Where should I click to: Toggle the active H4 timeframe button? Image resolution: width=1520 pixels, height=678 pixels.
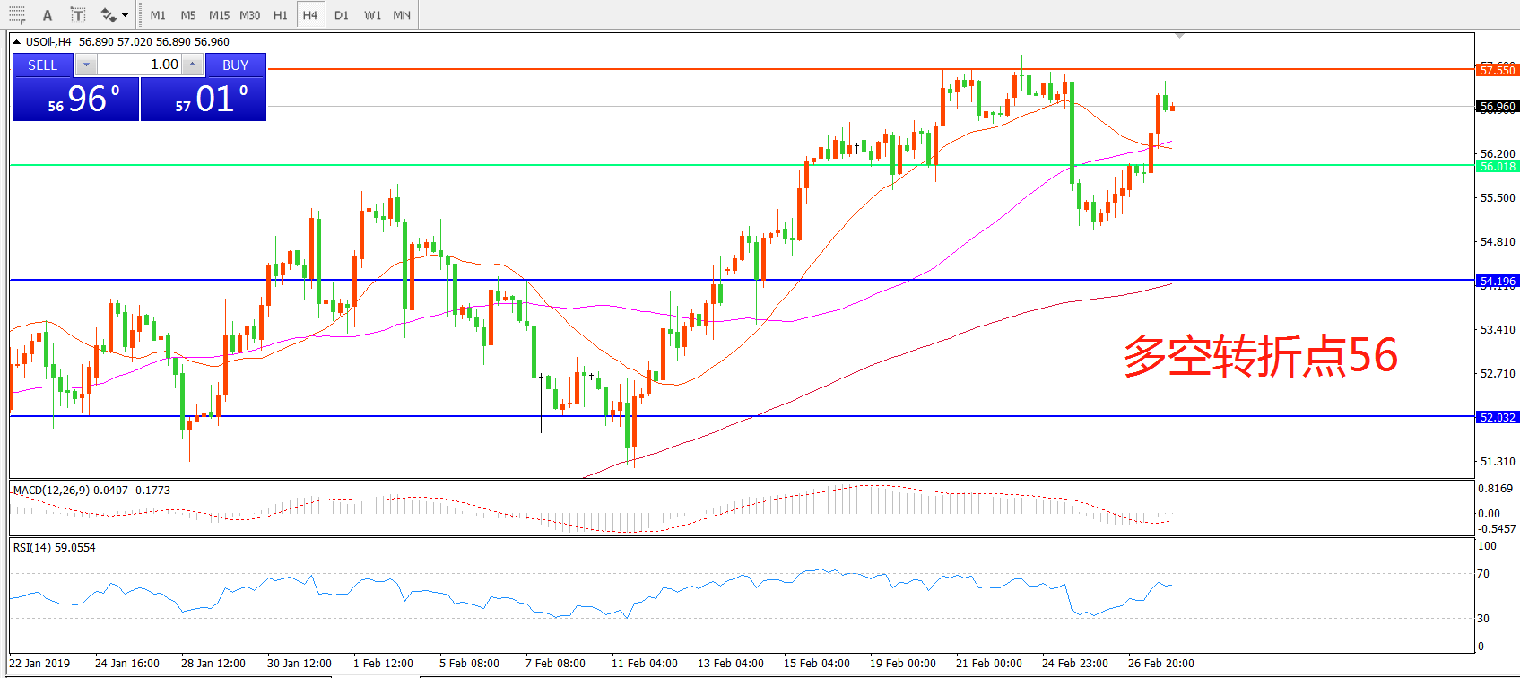(310, 15)
